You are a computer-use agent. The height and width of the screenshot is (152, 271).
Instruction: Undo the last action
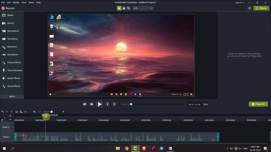coord(3,112)
